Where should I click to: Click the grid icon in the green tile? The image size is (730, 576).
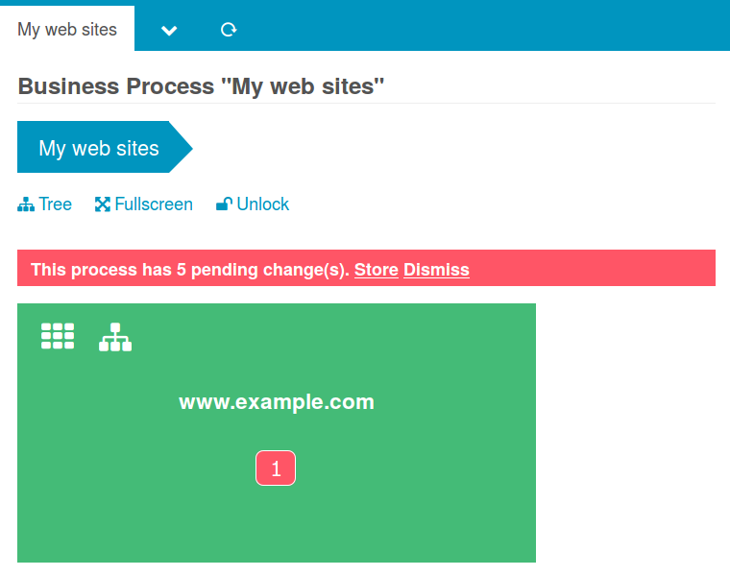(x=58, y=336)
